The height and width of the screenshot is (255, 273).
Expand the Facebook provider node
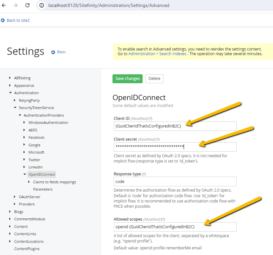(x=24, y=137)
